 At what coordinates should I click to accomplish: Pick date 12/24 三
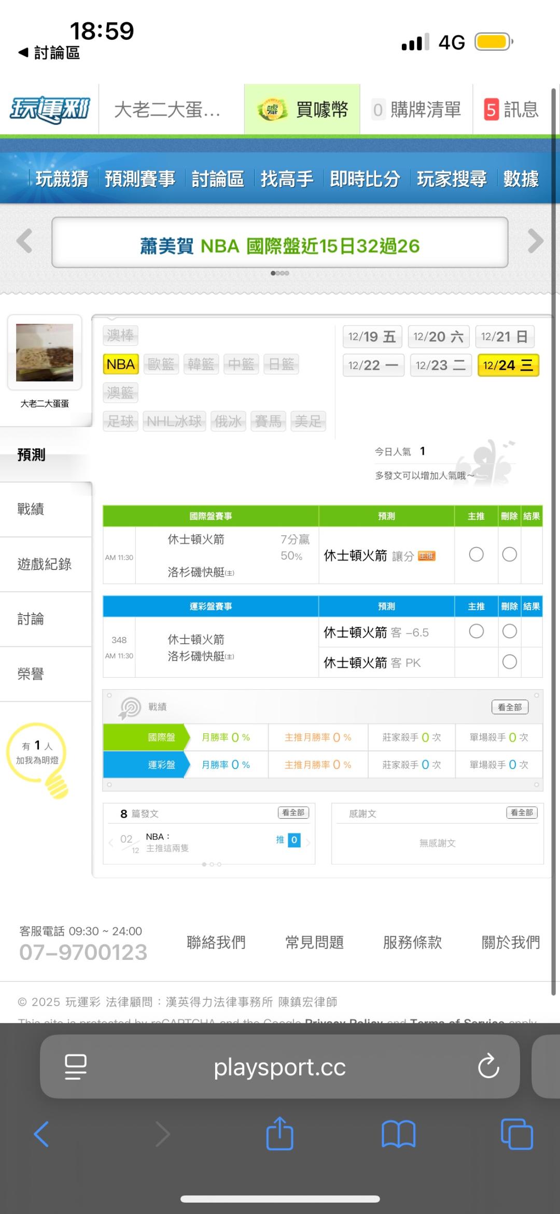(x=509, y=365)
